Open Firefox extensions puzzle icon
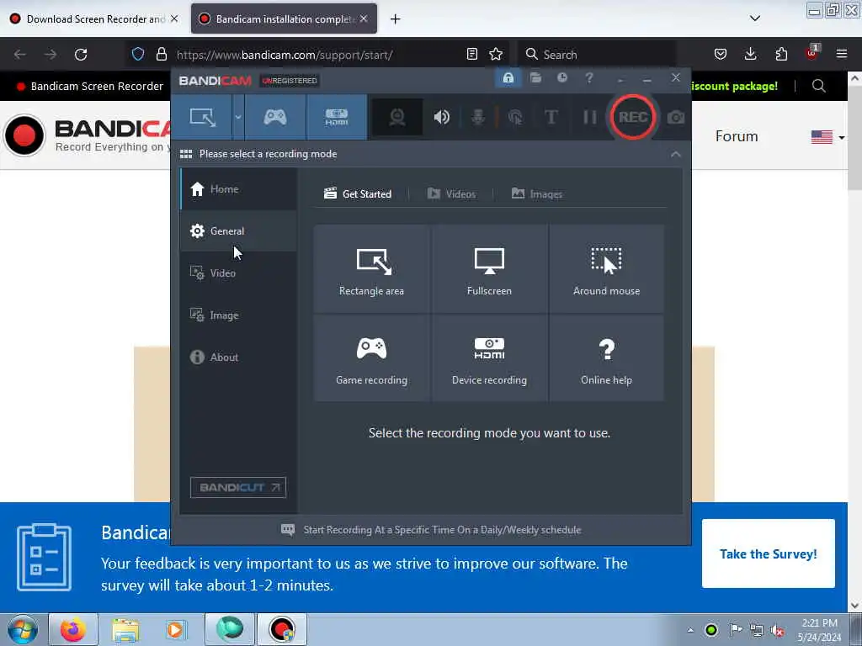This screenshot has width=862, height=646. click(781, 55)
